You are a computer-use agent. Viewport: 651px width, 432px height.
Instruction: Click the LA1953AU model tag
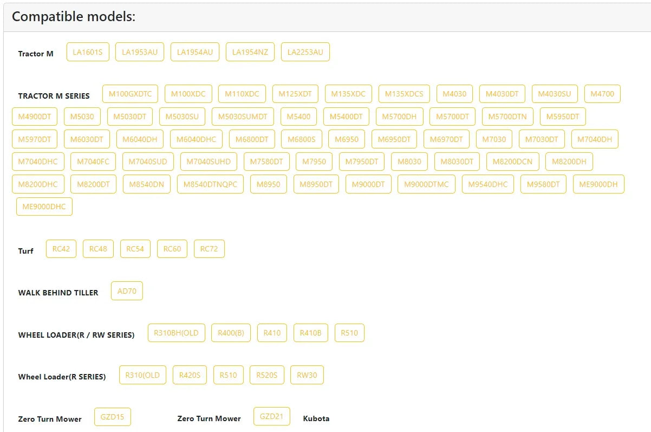[140, 52]
